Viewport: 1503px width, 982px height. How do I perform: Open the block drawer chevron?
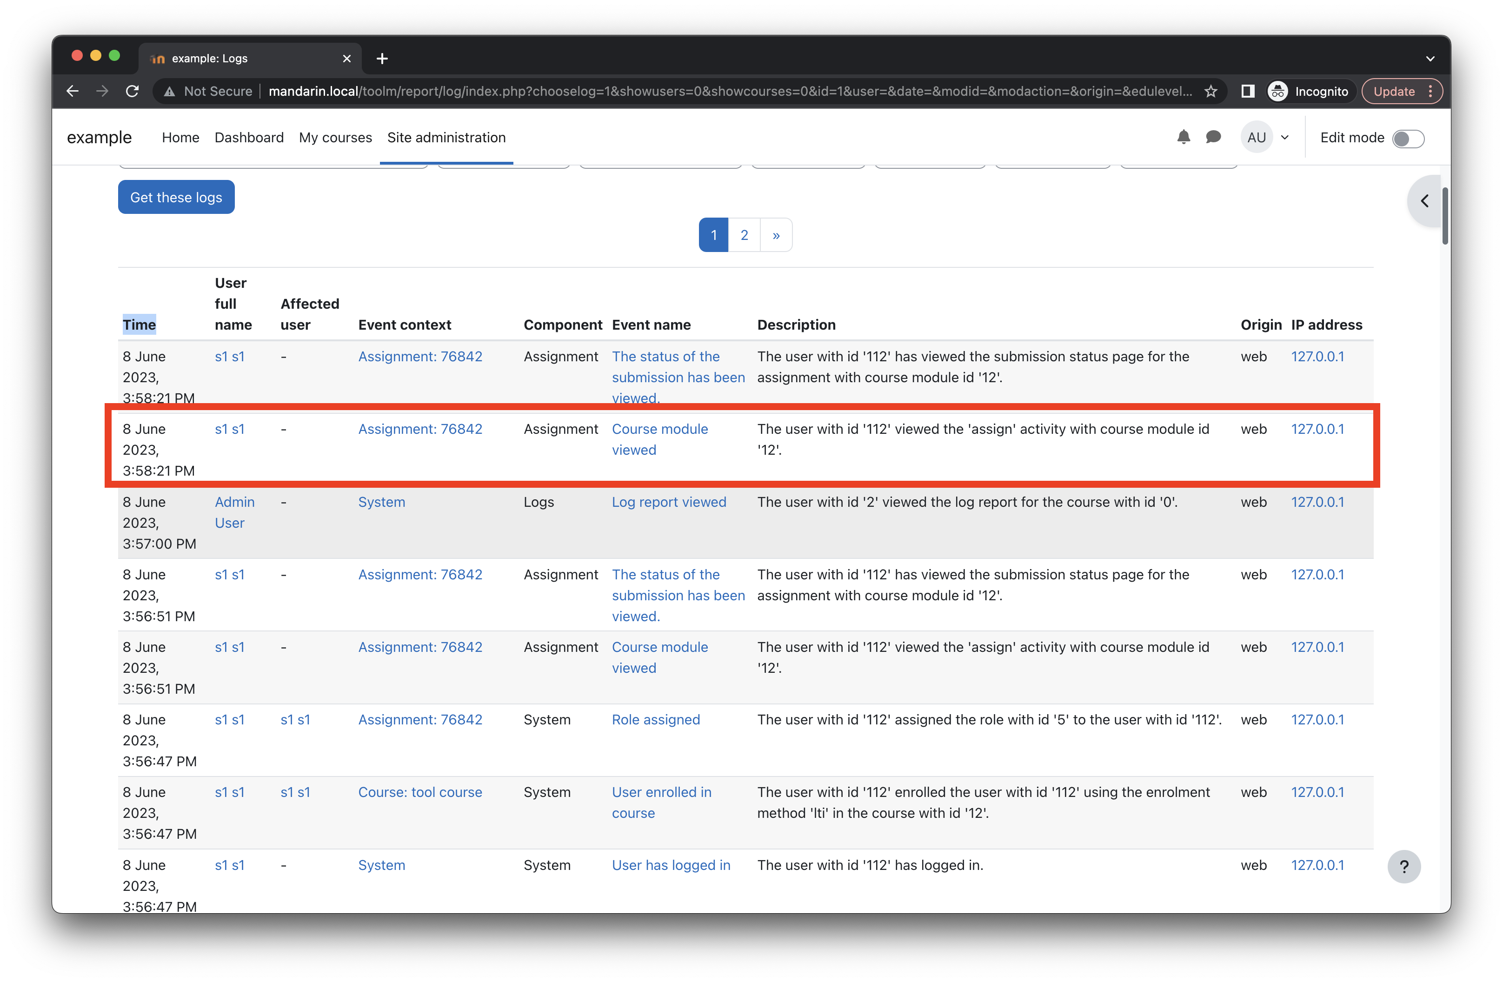click(1424, 201)
